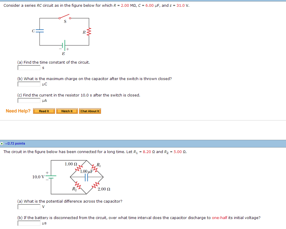Click the resistor current μA answer box
286x229 pixels.
[x=29, y=100]
